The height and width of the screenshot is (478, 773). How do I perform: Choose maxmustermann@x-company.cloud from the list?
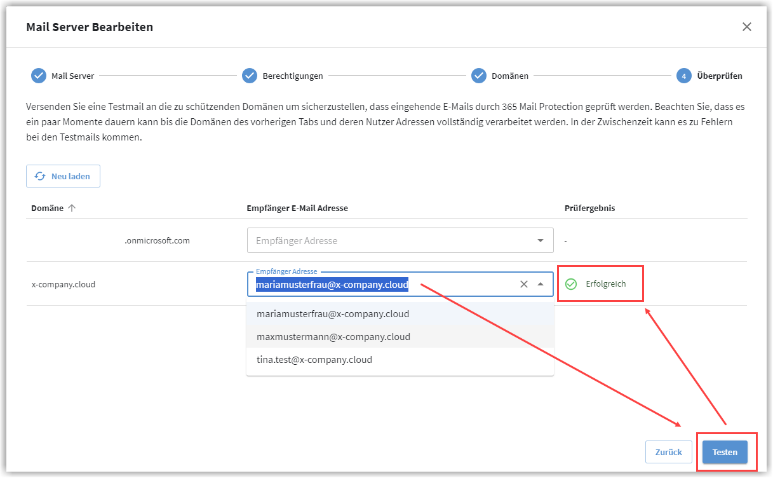(400, 337)
